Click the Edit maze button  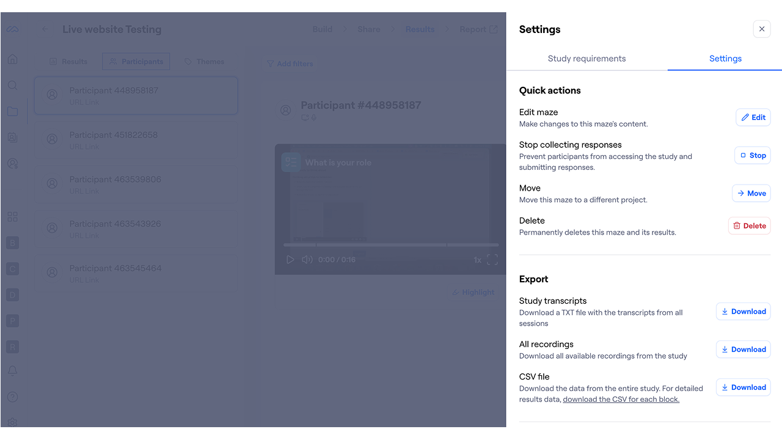753,117
